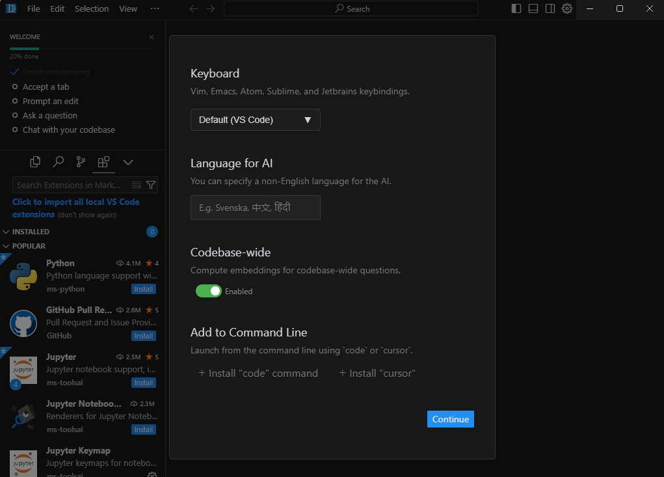Expand additional views chevron in sidebar

click(x=128, y=162)
